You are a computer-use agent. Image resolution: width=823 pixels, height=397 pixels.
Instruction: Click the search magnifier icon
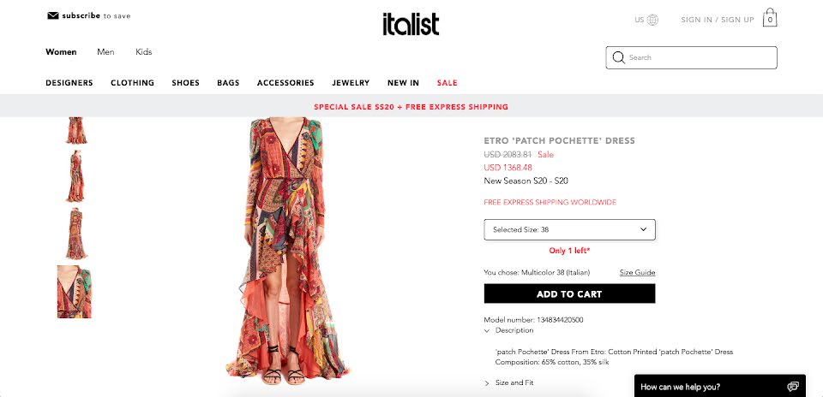[x=619, y=57]
